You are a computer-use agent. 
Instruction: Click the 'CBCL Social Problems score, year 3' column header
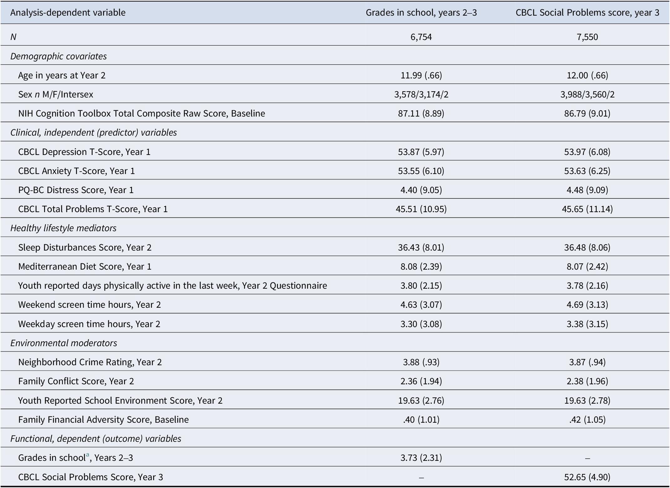pos(587,12)
